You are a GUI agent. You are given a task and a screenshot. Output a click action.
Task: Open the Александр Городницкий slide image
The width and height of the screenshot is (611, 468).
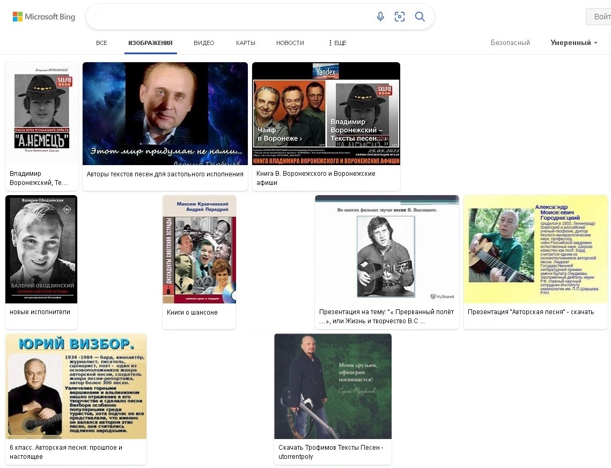click(x=535, y=249)
